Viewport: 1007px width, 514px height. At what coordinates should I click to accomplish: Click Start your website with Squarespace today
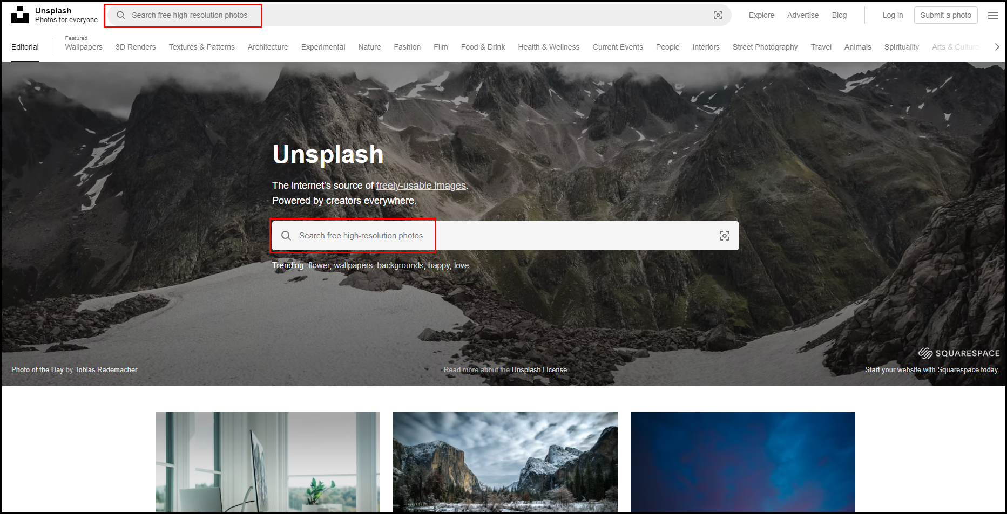pos(932,369)
